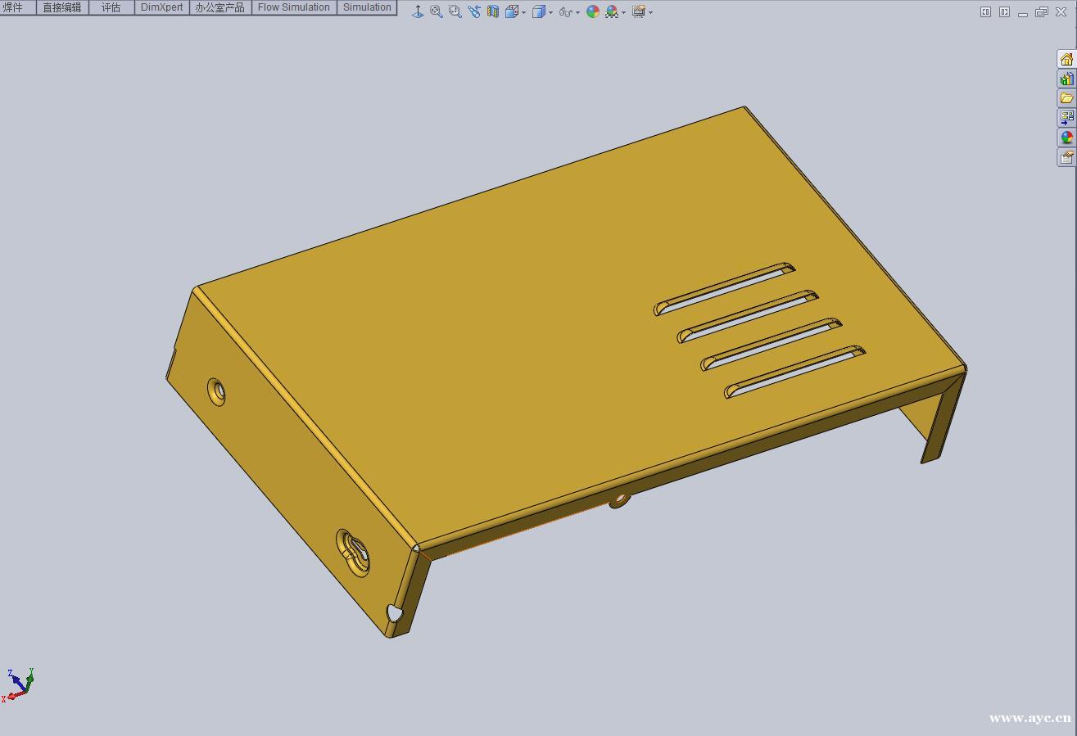Click the Edit Appearance color ball

click(x=592, y=11)
